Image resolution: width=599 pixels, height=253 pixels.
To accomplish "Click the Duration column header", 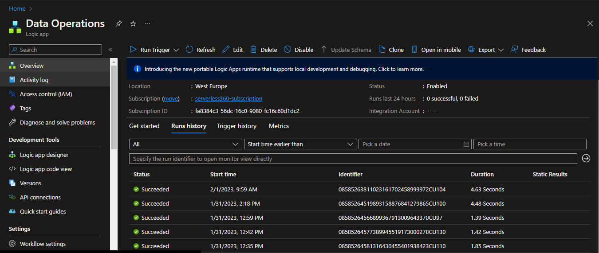I will pyautogui.click(x=482, y=174).
